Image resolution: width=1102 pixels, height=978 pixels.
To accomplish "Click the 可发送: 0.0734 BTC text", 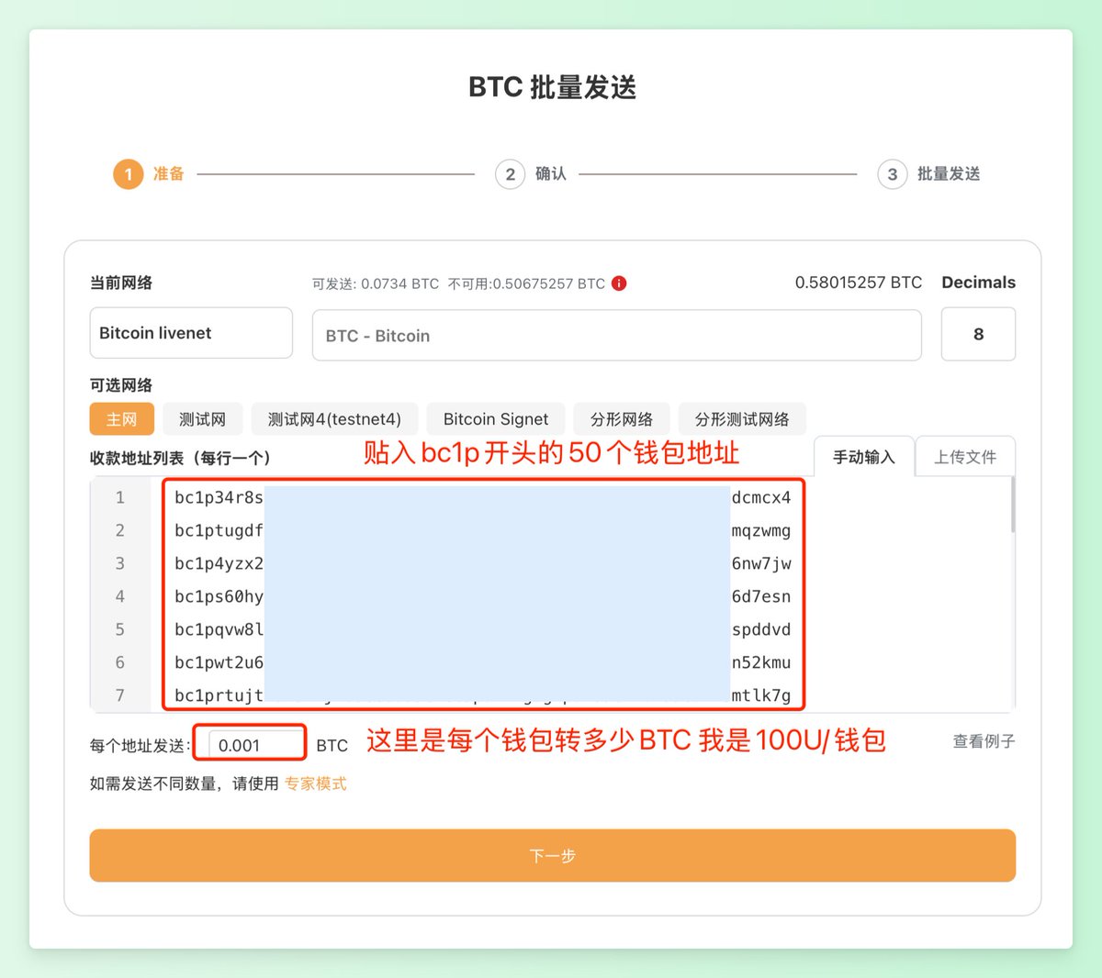I will 376,284.
